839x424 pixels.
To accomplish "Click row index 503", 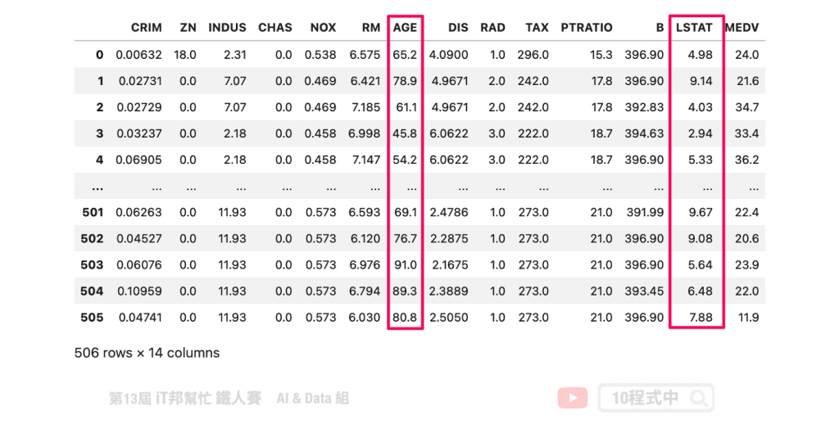I will pos(92,264).
